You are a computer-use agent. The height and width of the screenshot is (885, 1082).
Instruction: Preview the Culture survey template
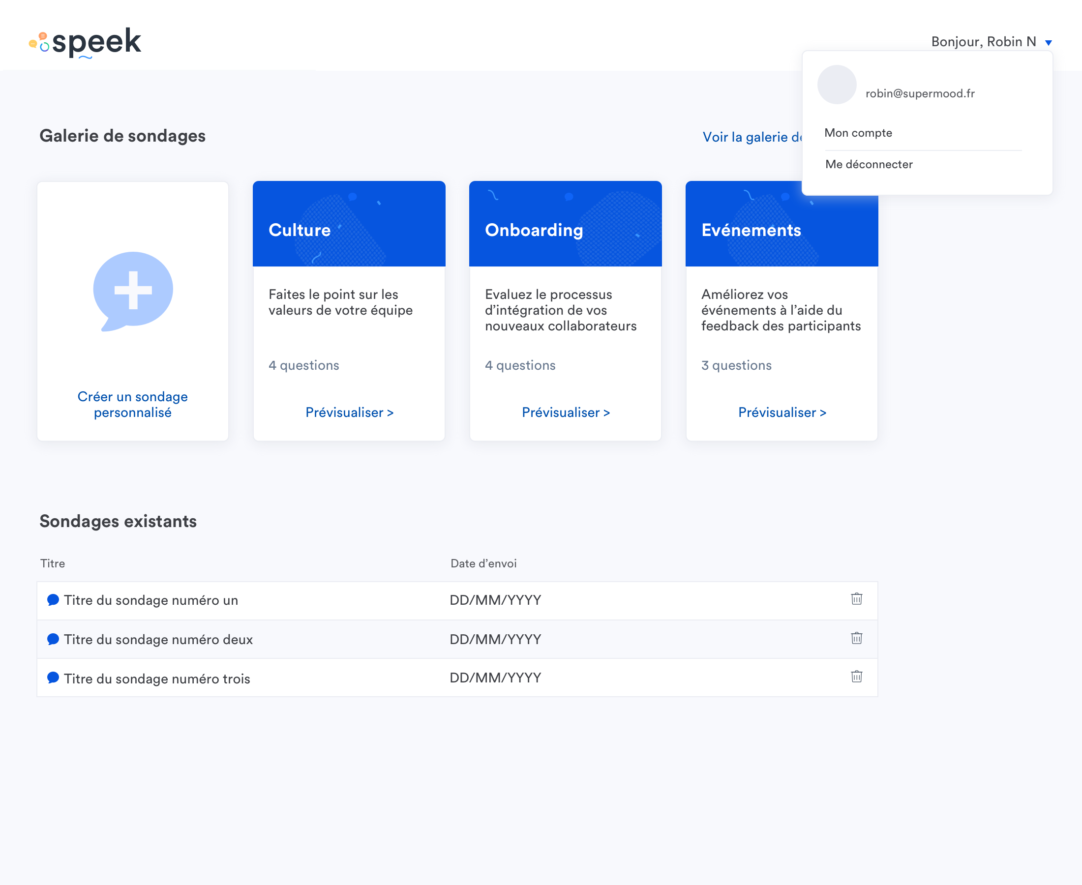click(x=349, y=413)
